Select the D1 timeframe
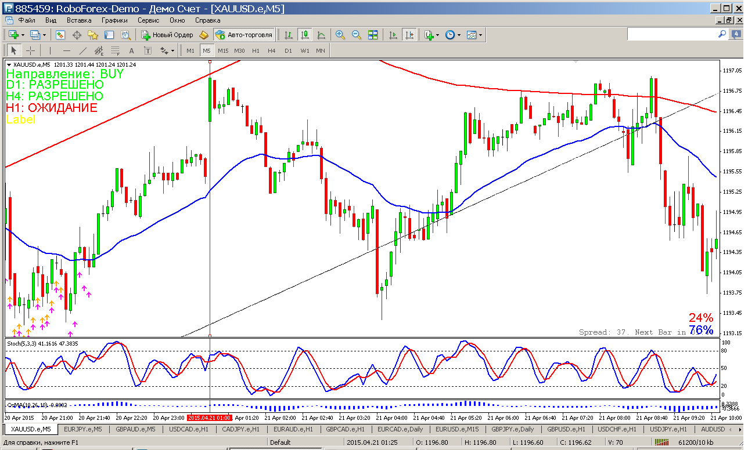 288,50
